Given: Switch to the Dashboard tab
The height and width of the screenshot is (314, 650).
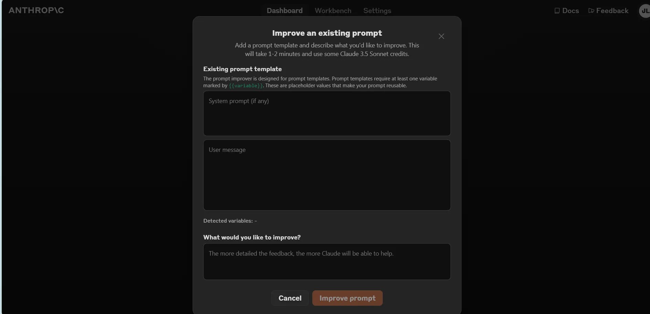Looking at the screenshot, I should coord(284,11).
